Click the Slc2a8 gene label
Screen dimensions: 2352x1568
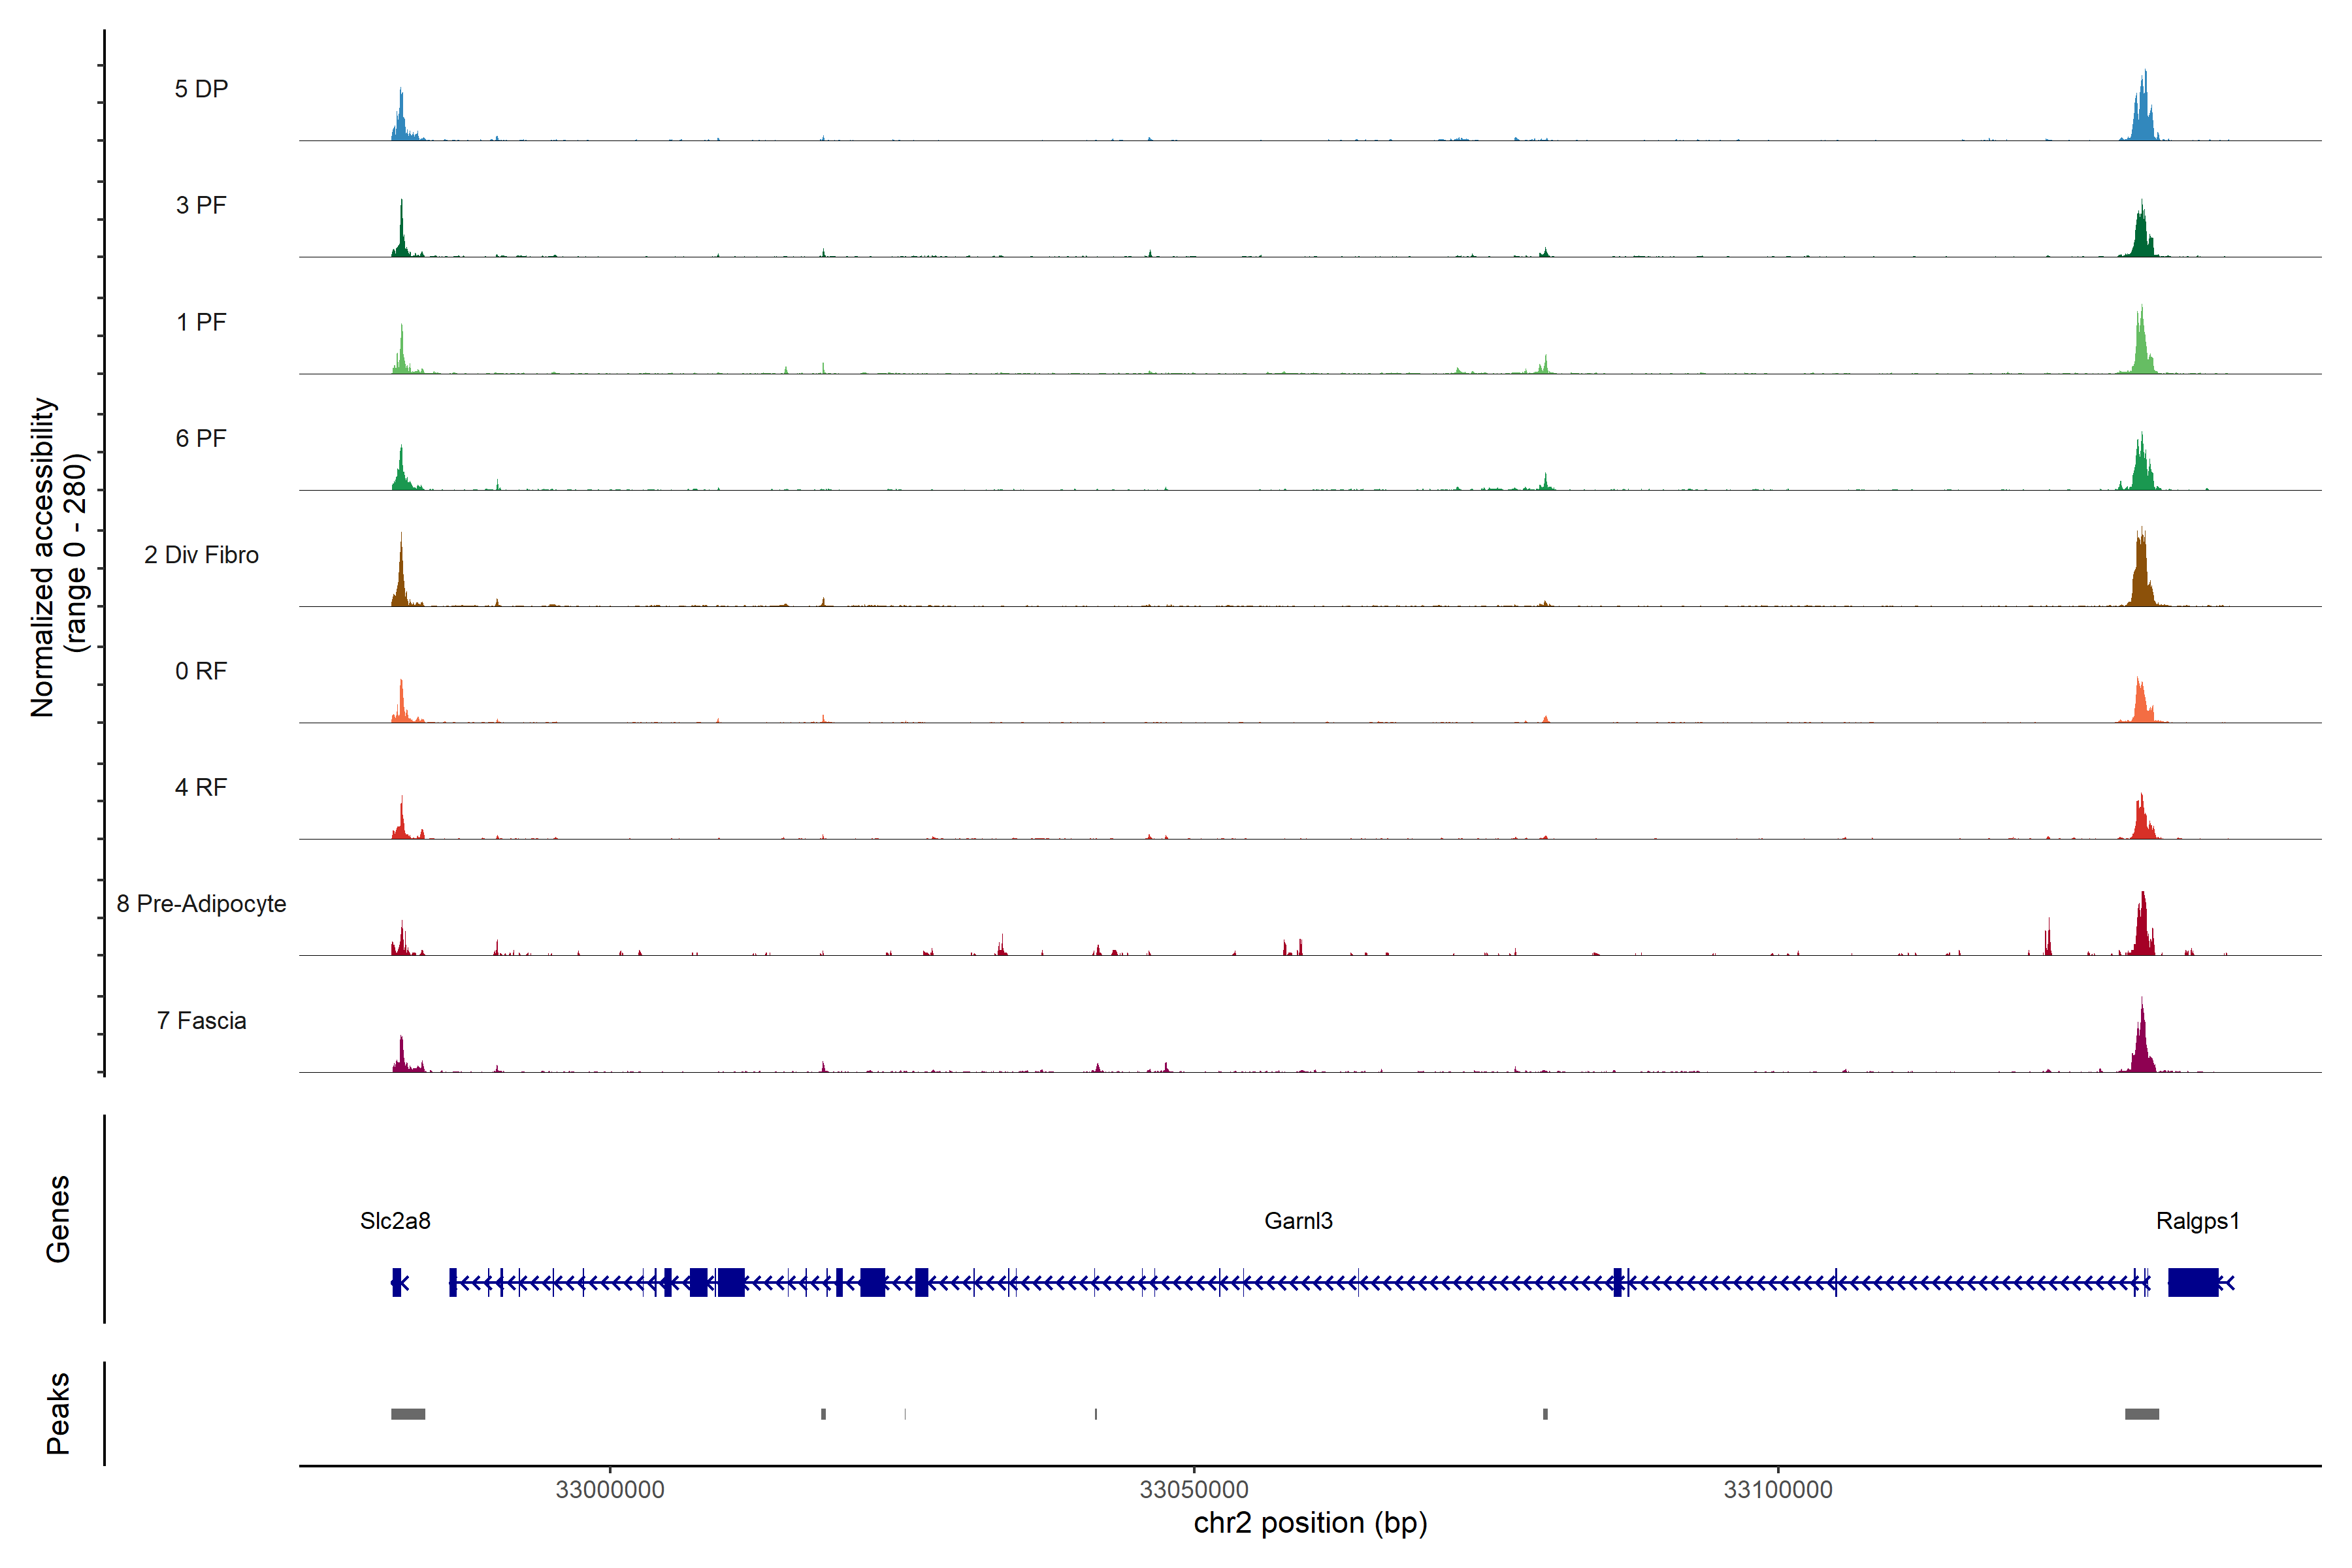point(395,1221)
